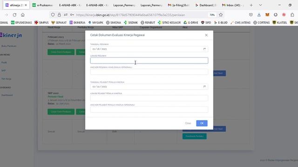
Task: Switch to first E-ANJAB-ABK tab
Action: point(70,5)
